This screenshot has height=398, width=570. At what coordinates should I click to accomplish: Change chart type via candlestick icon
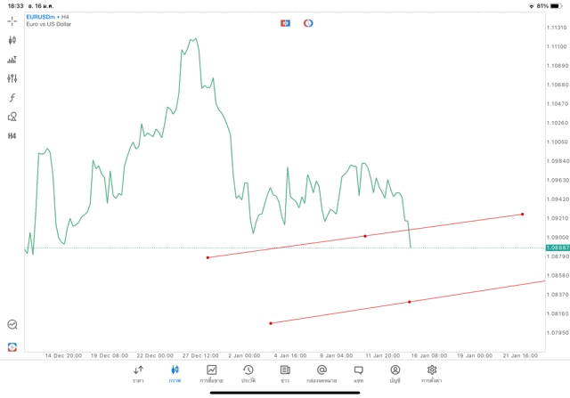click(x=12, y=40)
